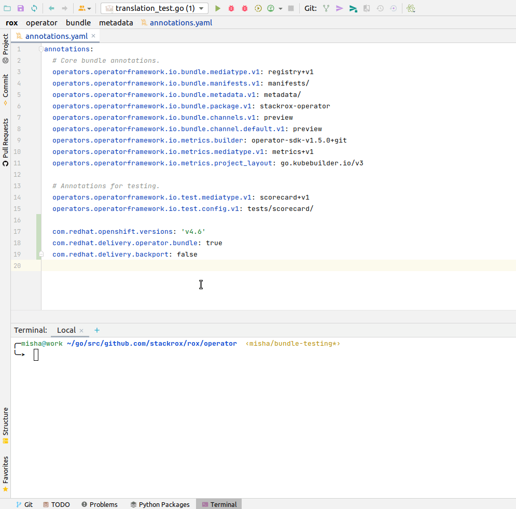Start a Debug session with the bug icon
516x509 pixels.
tap(231, 8)
